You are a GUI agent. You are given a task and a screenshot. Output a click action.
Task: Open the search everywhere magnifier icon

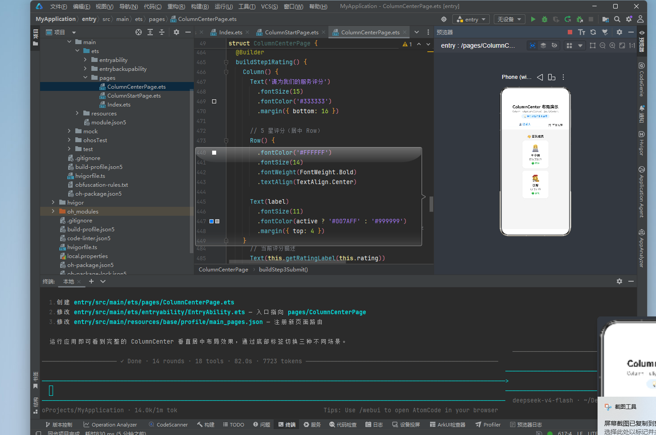[617, 19]
